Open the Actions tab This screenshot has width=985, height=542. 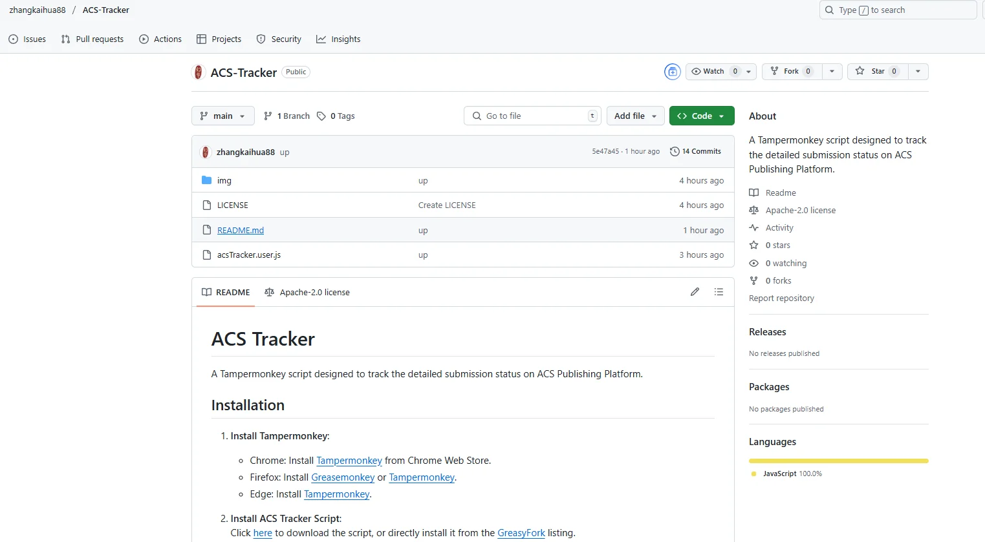coord(160,39)
